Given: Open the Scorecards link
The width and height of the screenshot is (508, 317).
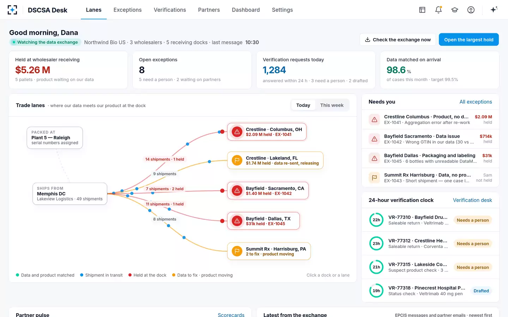Looking at the screenshot, I should pos(231,315).
